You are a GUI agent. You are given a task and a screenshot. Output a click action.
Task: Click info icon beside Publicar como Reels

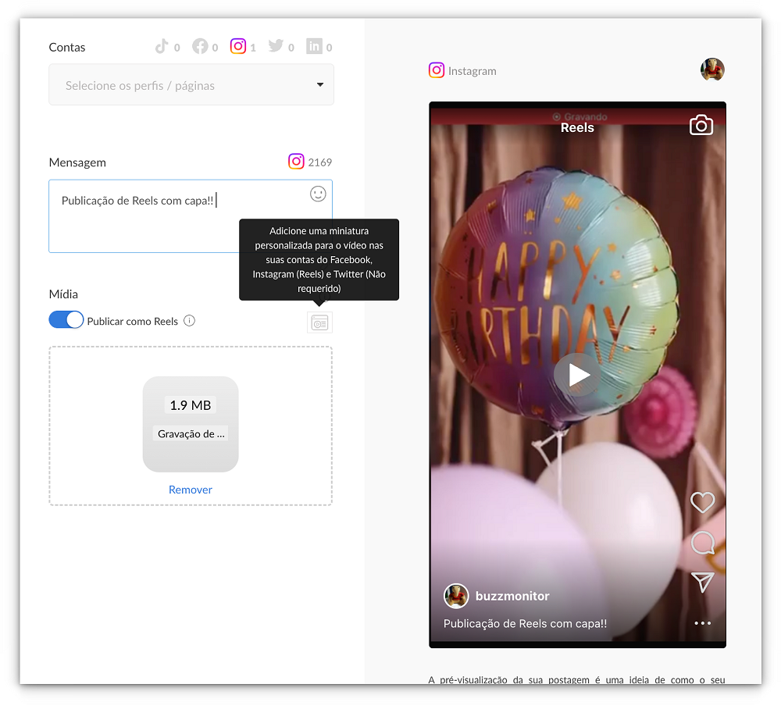189,321
